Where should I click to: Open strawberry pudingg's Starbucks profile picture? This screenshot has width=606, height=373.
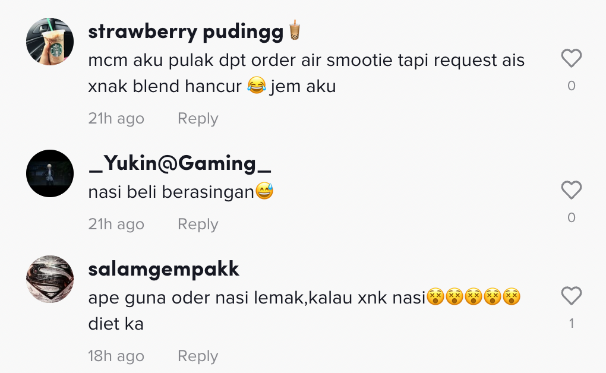[50, 42]
